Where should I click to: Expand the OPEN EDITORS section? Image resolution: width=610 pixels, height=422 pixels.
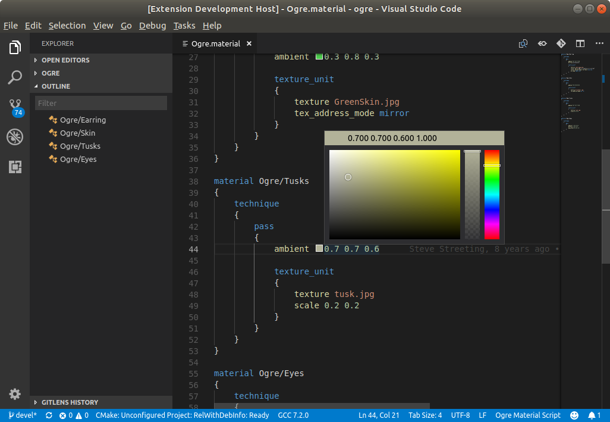pos(101,60)
